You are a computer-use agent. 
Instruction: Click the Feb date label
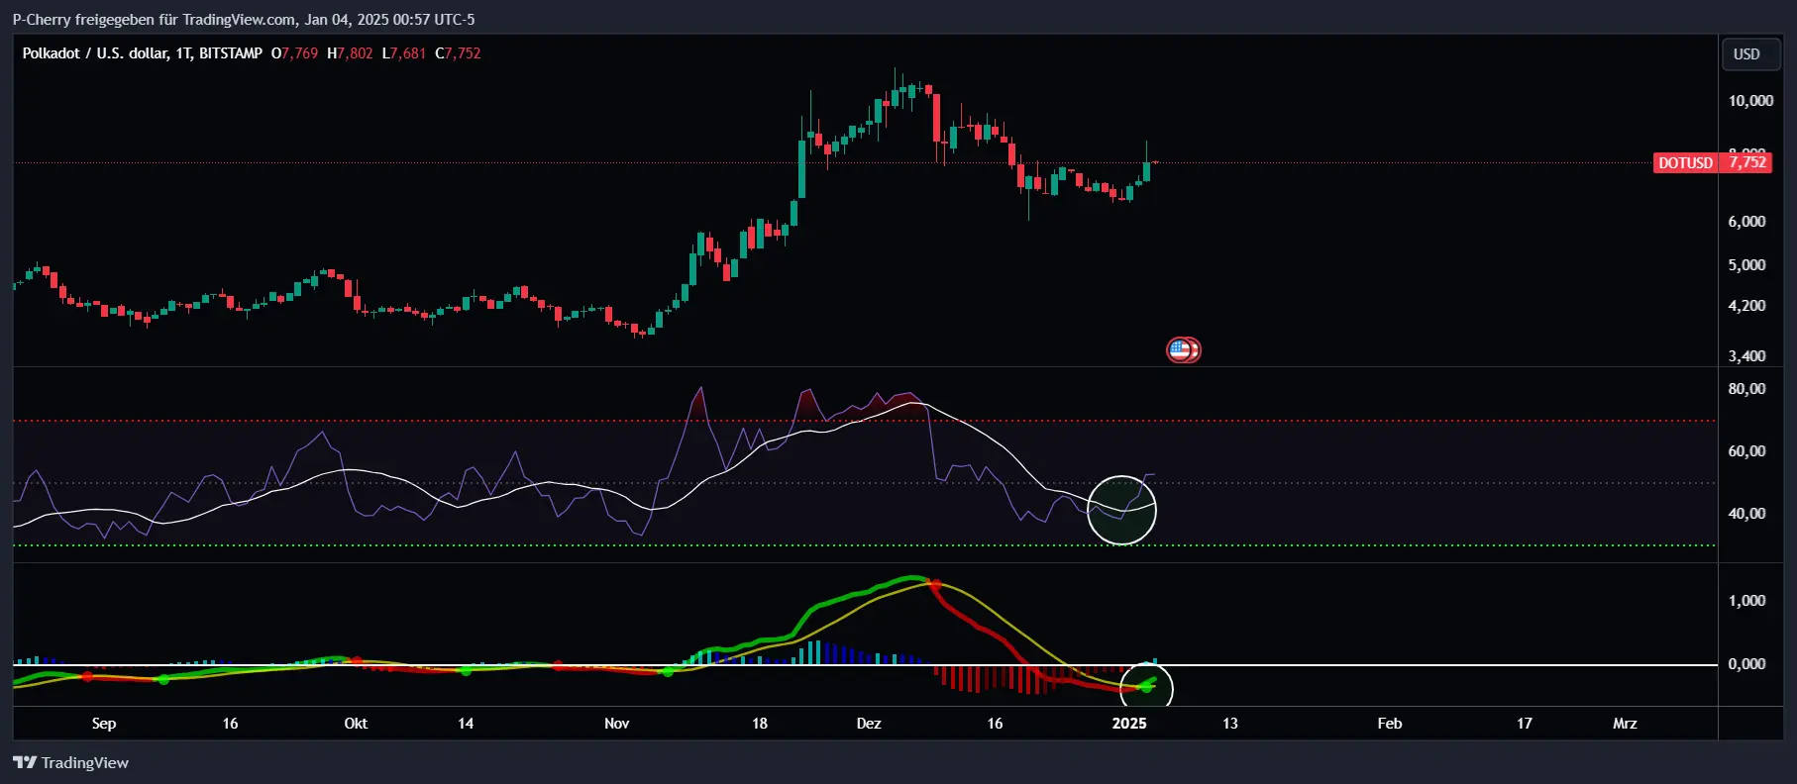[1390, 724]
